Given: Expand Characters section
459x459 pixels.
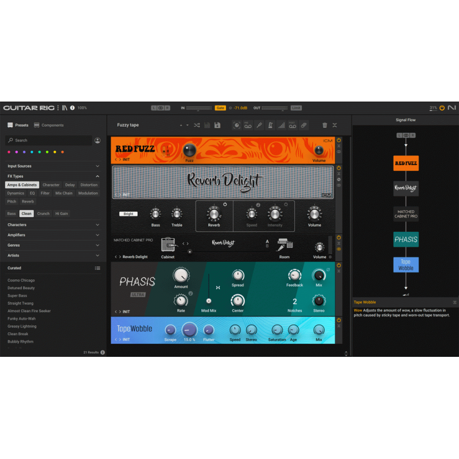Looking at the screenshot, I should tap(53, 225).
